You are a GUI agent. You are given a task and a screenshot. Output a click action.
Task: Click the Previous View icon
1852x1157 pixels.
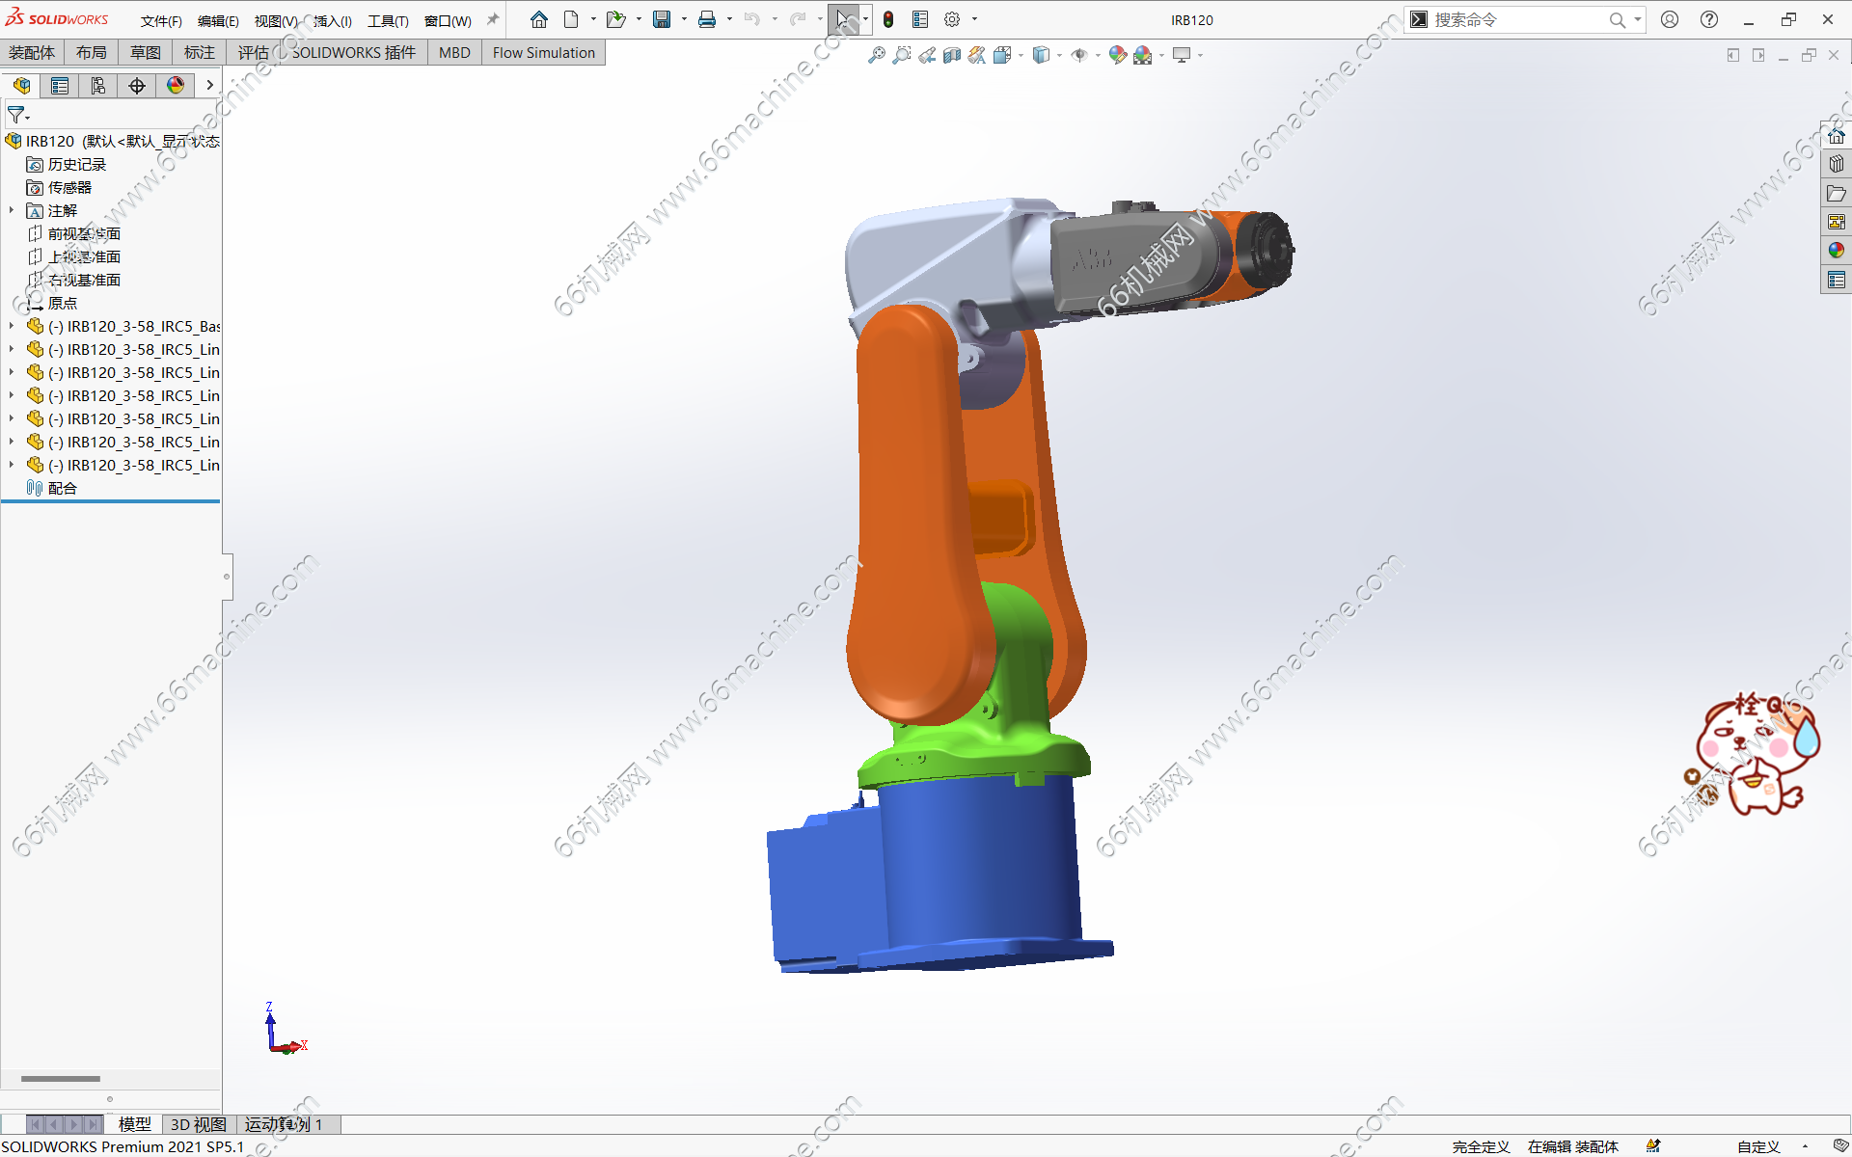[x=927, y=55]
